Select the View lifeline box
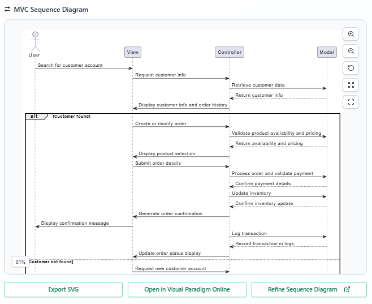This screenshot has height=304, width=372. point(132,52)
